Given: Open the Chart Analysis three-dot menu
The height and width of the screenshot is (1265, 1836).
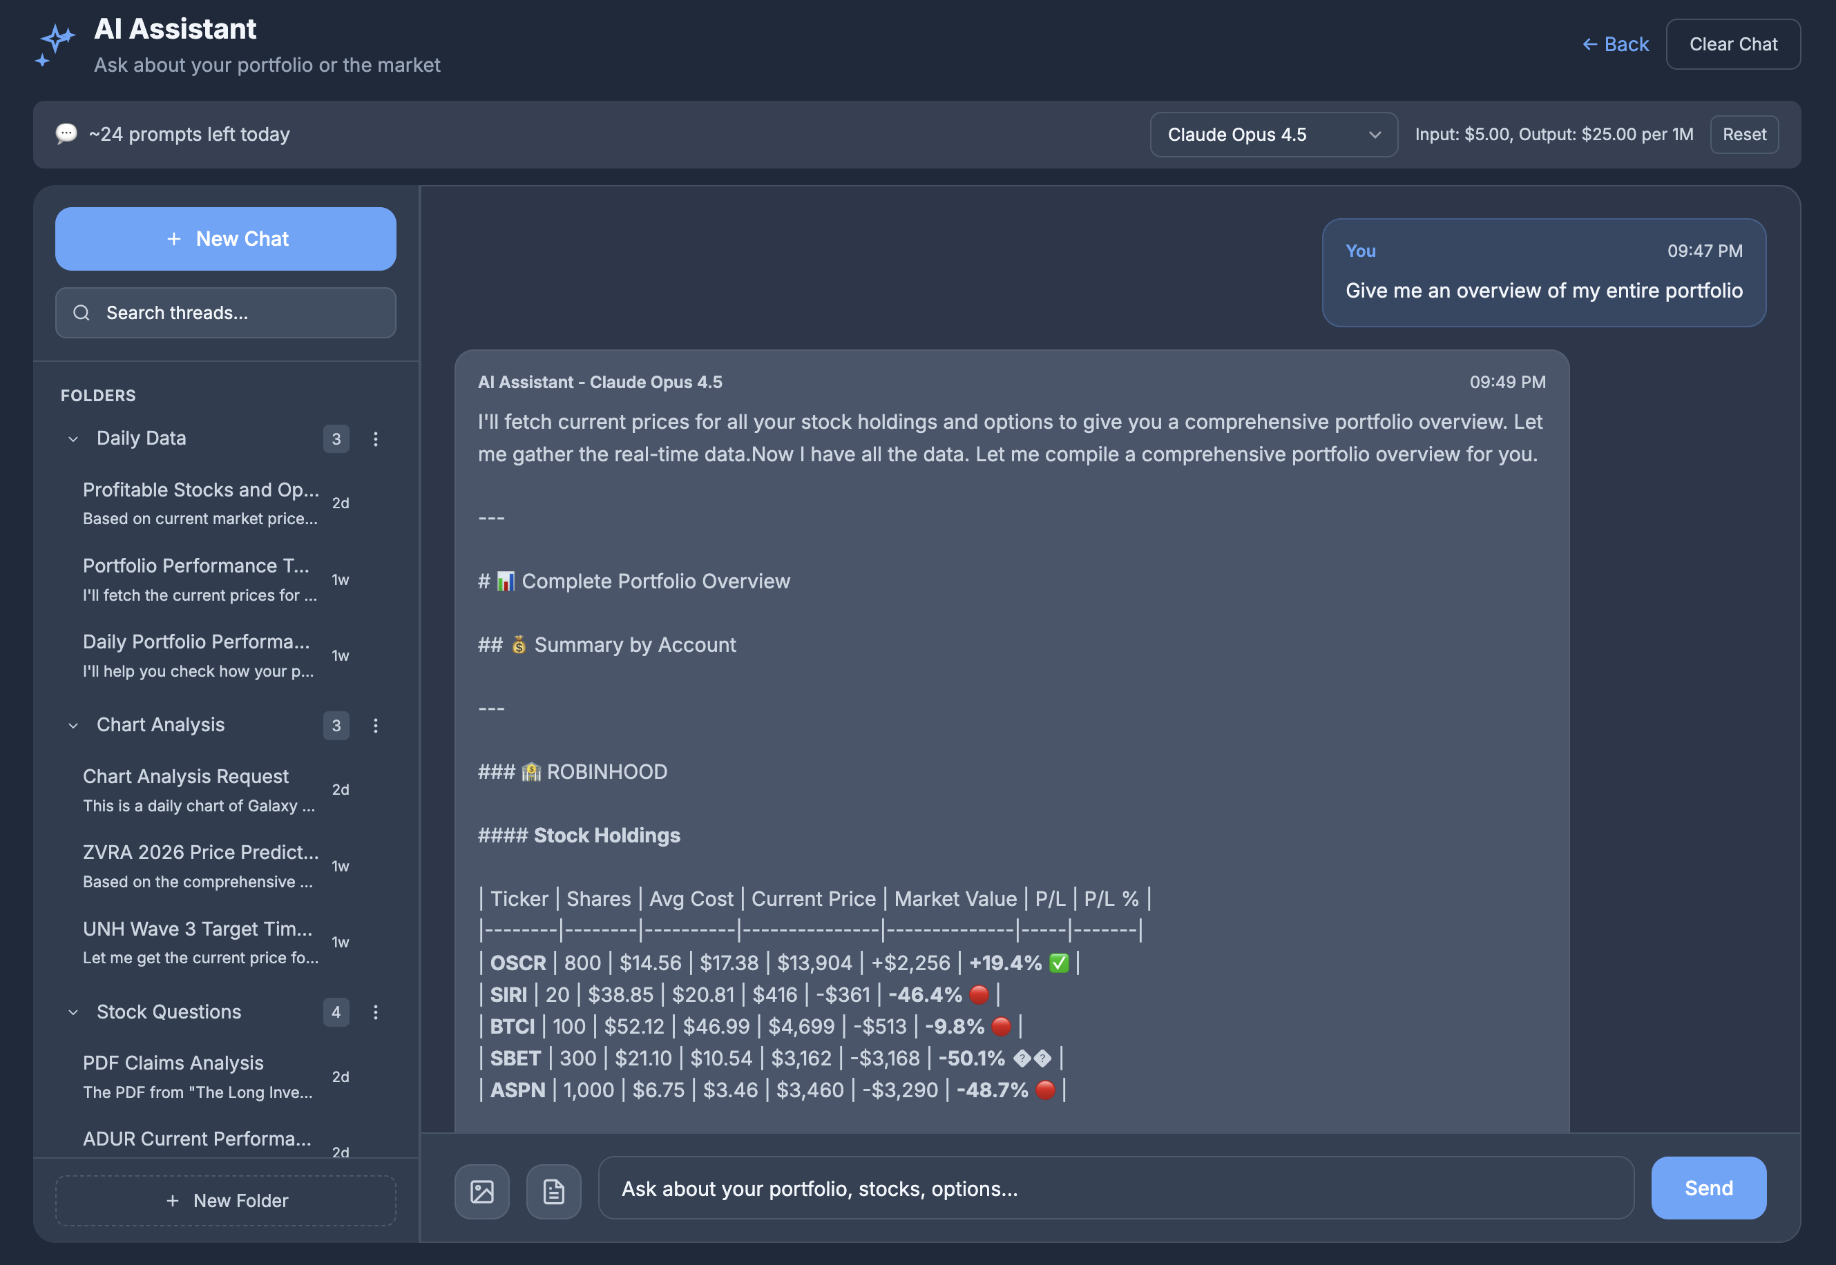Looking at the screenshot, I should pos(376,725).
